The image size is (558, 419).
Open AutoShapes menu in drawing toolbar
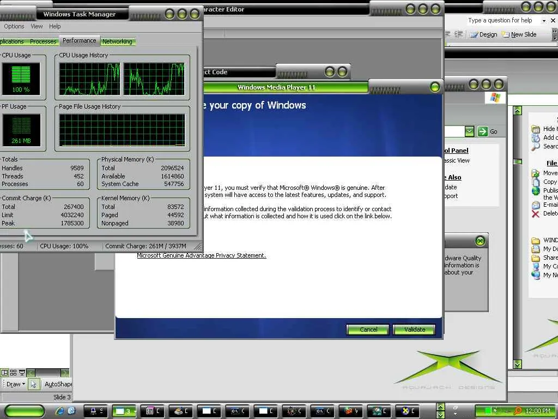click(x=58, y=384)
